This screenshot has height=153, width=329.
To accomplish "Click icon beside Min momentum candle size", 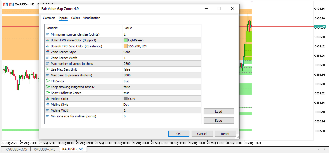I will click(48, 34).
